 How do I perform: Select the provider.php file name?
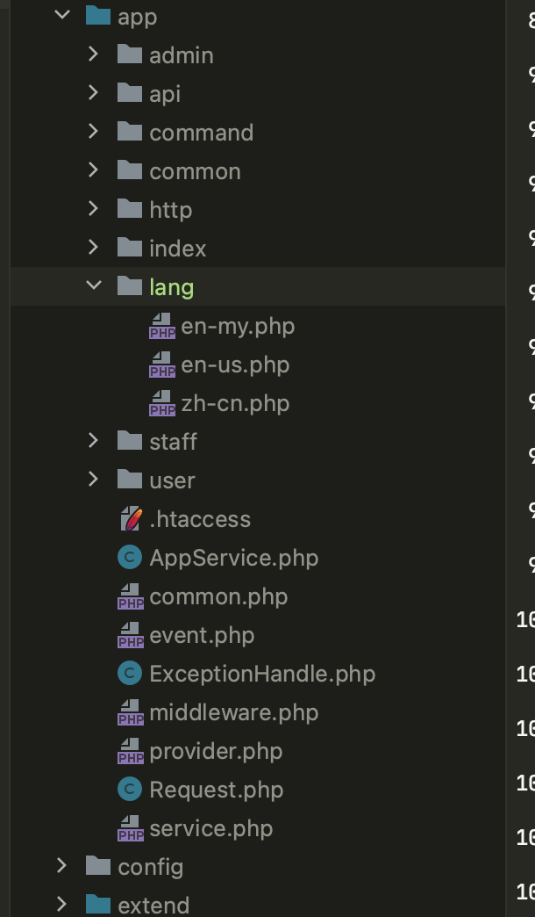click(x=216, y=751)
